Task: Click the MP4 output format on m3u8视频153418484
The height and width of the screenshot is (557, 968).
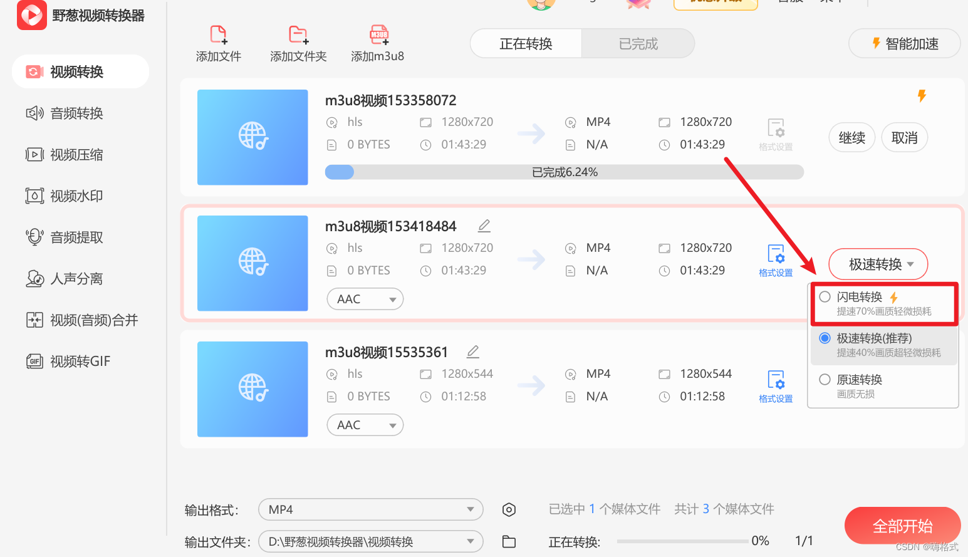Action: (598, 247)
